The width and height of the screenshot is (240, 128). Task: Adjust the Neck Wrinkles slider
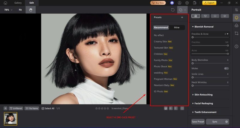210,86
